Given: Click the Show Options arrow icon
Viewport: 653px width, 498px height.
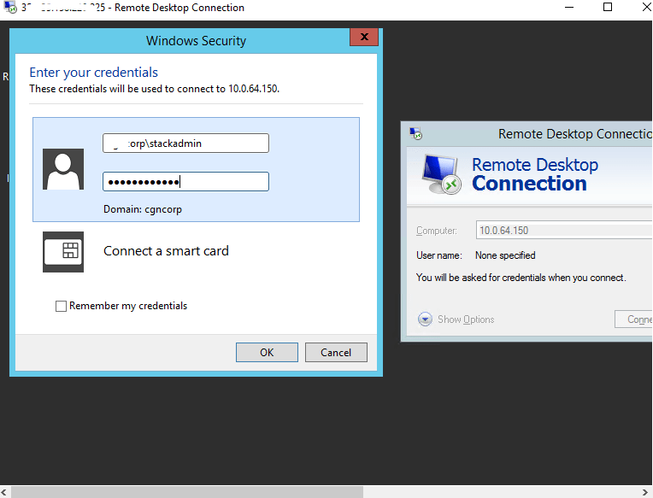Looking at the screenshot, I should click(x=425, y=319).
